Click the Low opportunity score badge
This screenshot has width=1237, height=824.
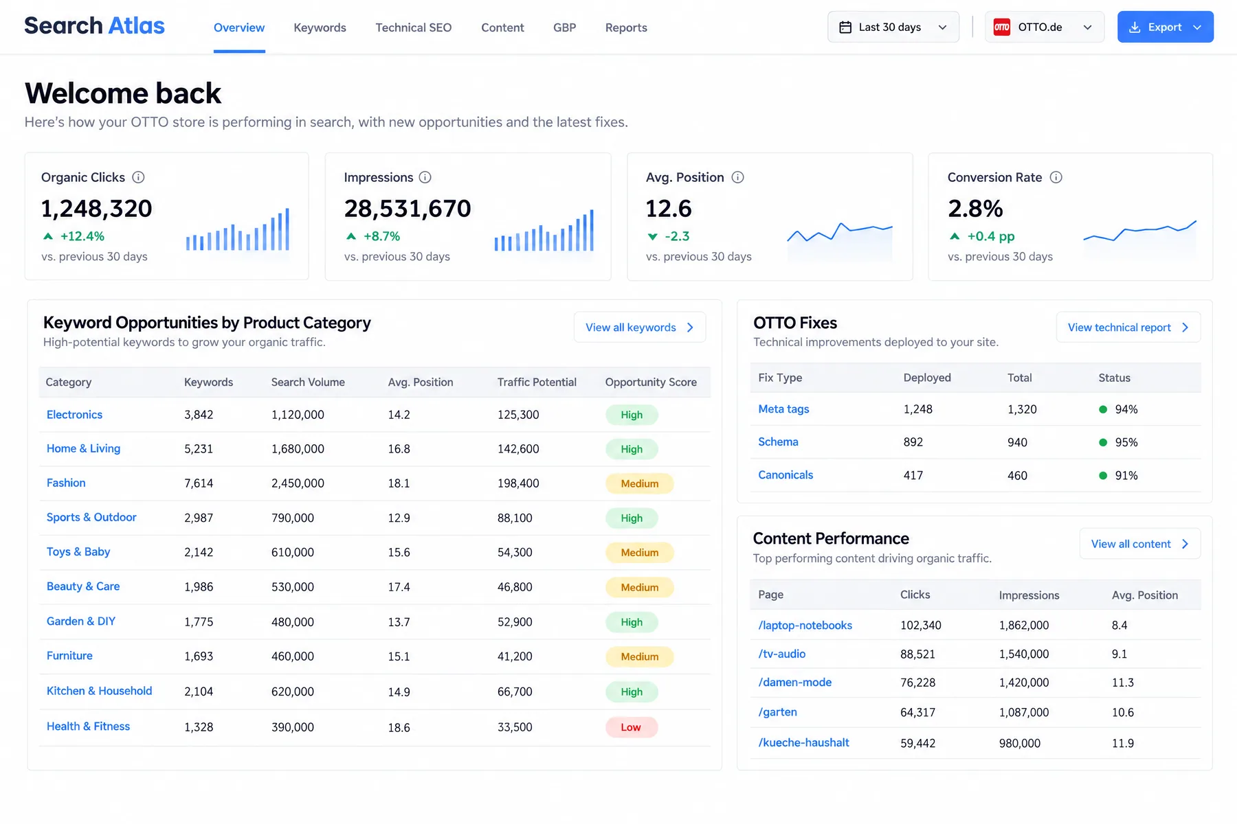pyautogui.click(x=632, y=727)
